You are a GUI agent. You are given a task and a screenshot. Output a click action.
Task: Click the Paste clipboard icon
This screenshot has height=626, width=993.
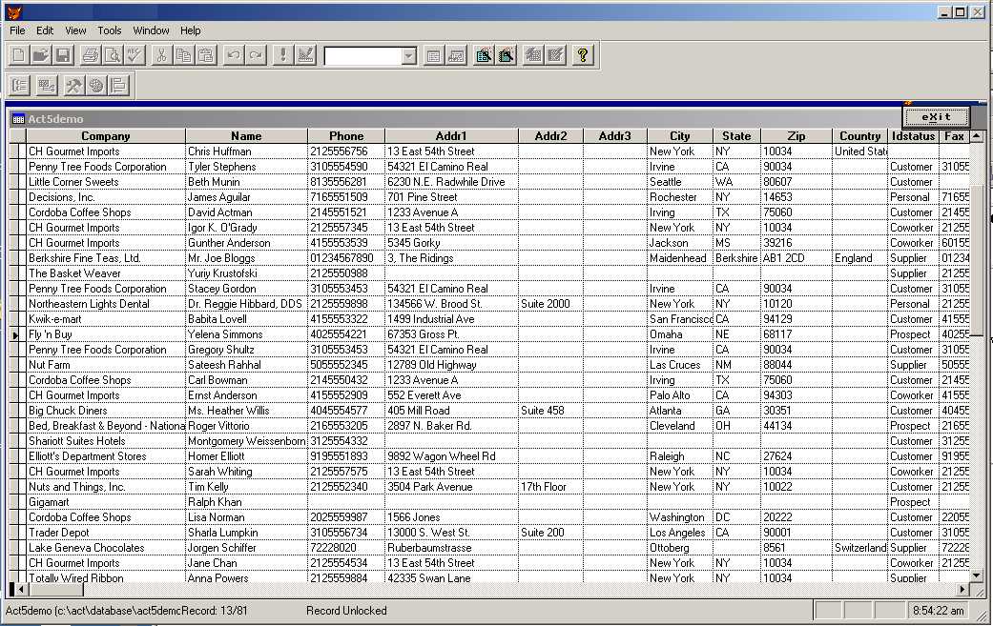click(206, 55)
